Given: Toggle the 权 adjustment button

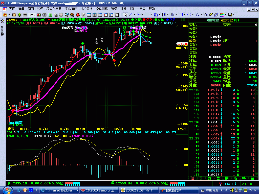Looking at the screenshot, I should (31, 15).
